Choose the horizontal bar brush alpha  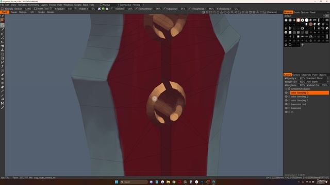coord(315,20)
